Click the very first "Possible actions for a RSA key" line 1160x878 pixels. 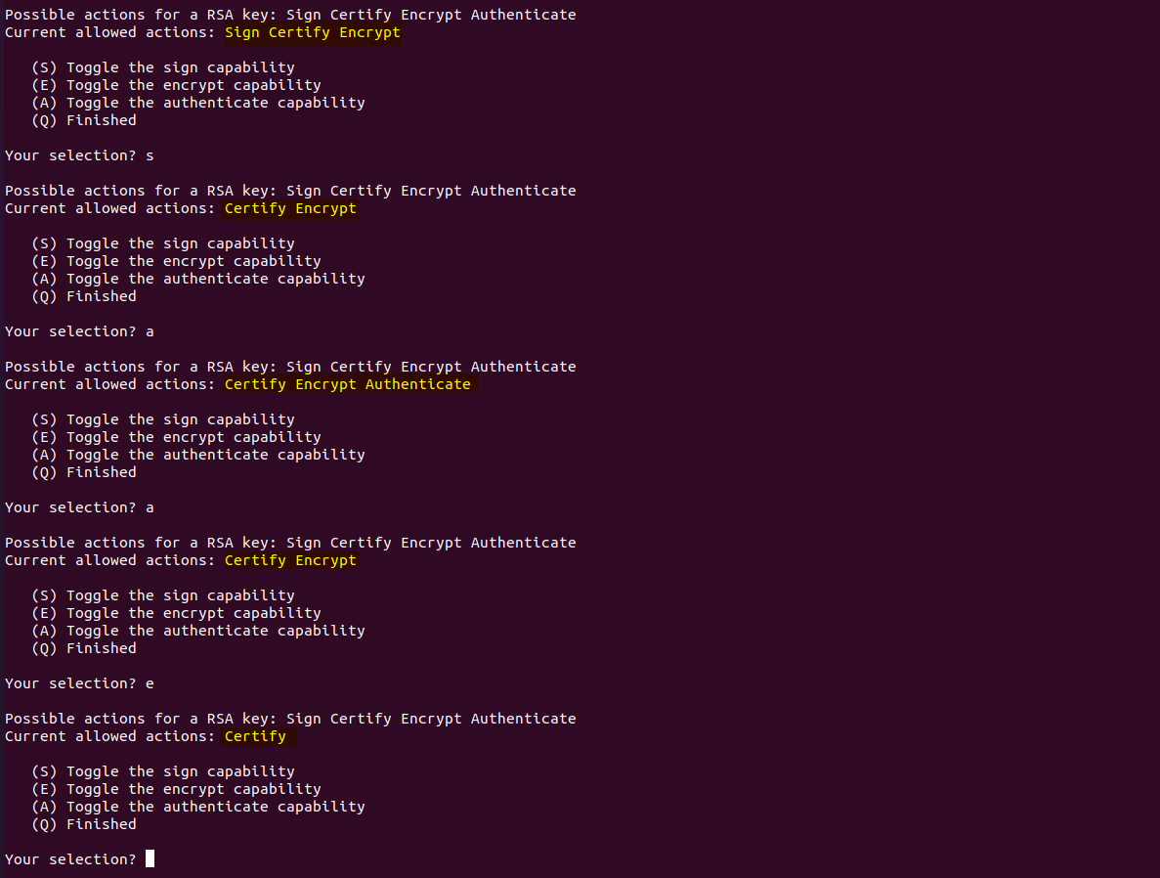click(x=290, y=15)
